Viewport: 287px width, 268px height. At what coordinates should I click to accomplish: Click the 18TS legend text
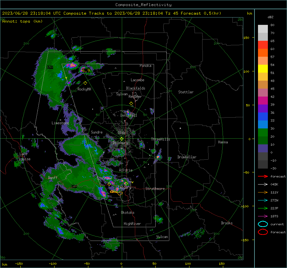(274, 216)
